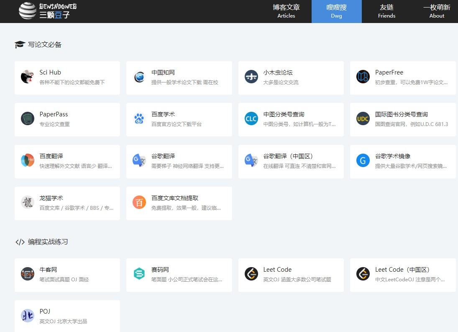Click the code brackets icon by 编程实战练习
458x332 pixels.
coord(20,242)
